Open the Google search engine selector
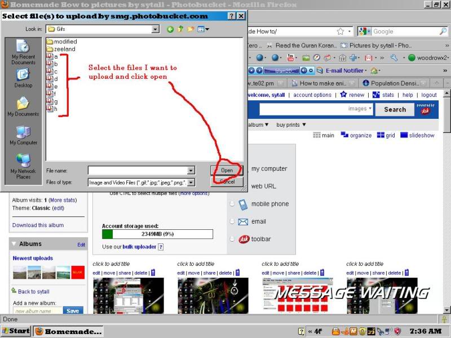The image size is (451, 338). coord(364,32)
